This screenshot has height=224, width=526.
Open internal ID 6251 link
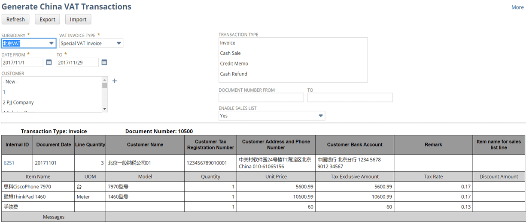point(9,163)
